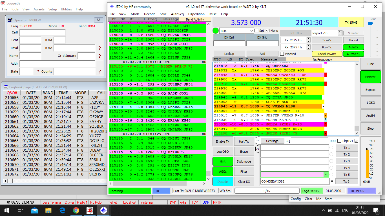Open the Mail app from taskbar
385x216 pixels.
tap(34, 210)
